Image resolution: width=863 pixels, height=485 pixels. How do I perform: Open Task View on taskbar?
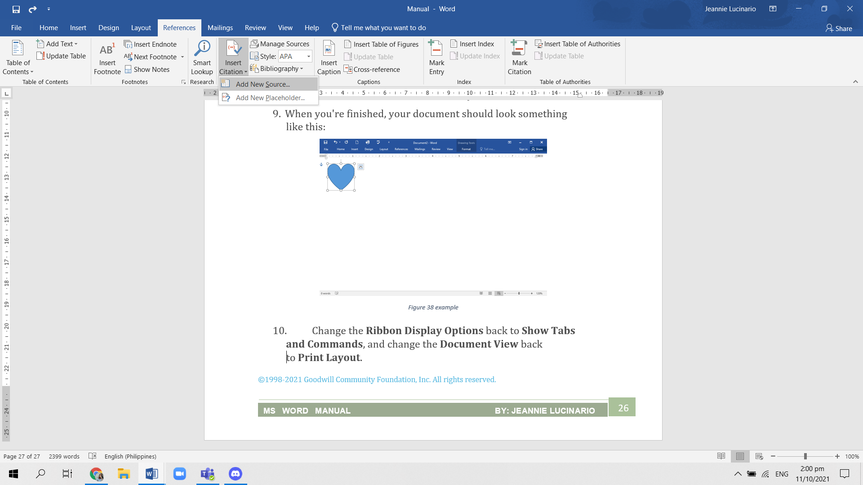pos(67,474)
